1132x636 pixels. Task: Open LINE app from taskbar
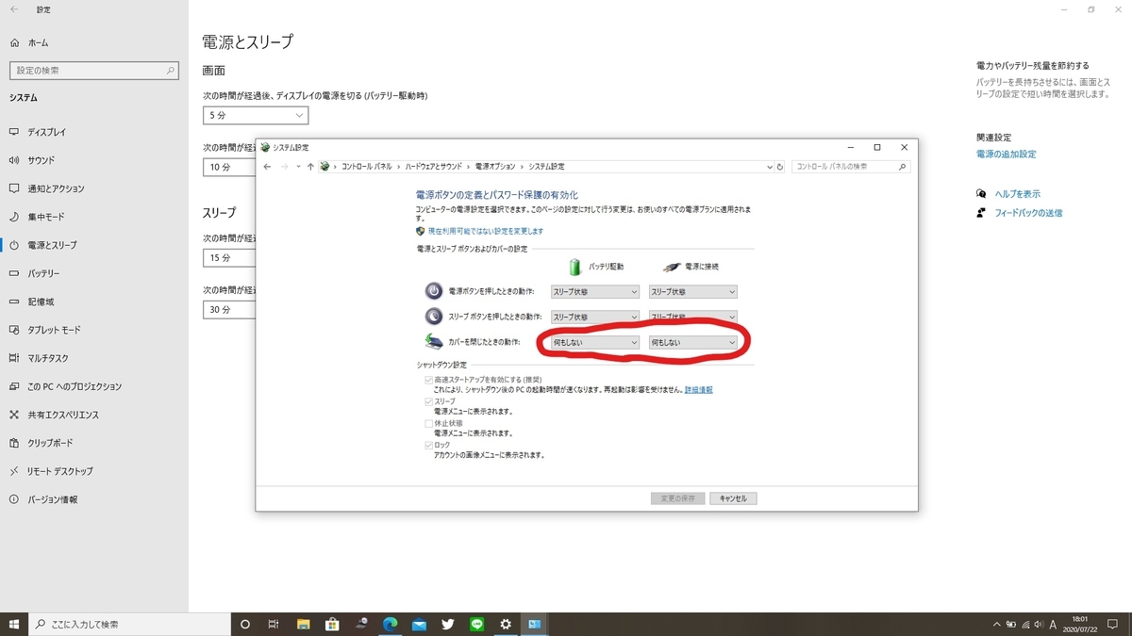[476, 624]
